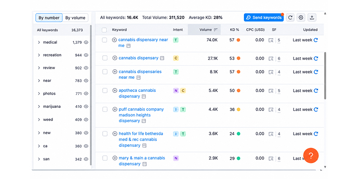Add 'cannabis dispensaries near me' via plus icon
This screenshot has width=358, height=179.
coord(115,72)
